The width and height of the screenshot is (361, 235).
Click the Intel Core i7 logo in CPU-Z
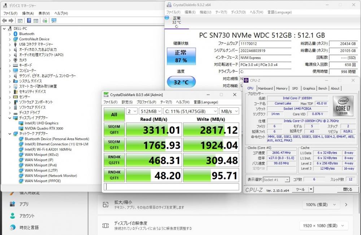[x=343, y=106]
